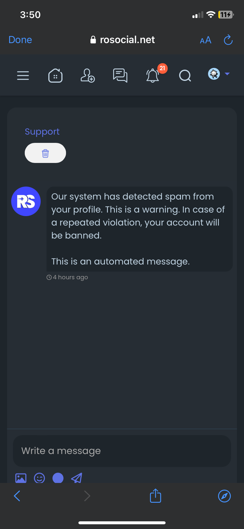The width and height of the screenshot is (244, 529).
Task: Reload the rosocial.net page
Action: pos(228,40)
